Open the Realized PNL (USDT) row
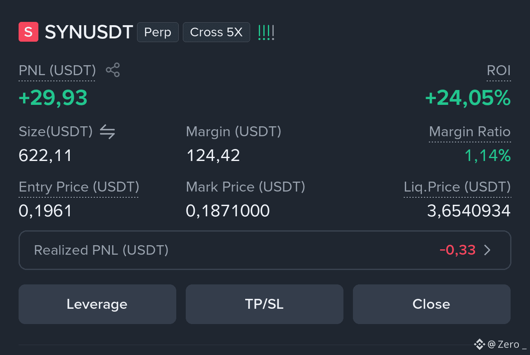The height and width of the screenshot is (355, 530). (265, 250)
